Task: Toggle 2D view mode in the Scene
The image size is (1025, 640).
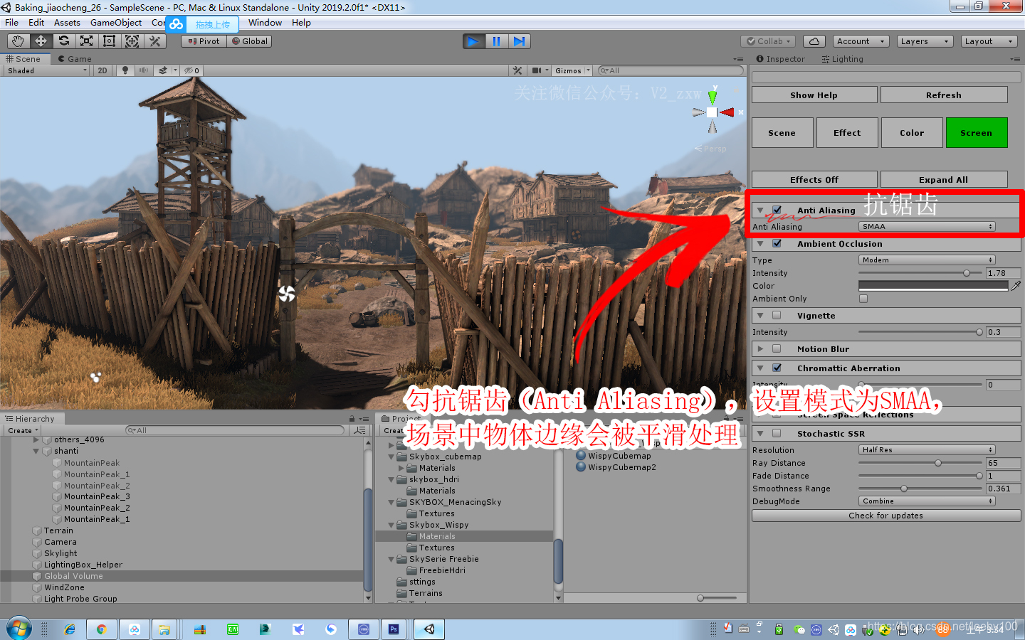Action: (102, 70)
